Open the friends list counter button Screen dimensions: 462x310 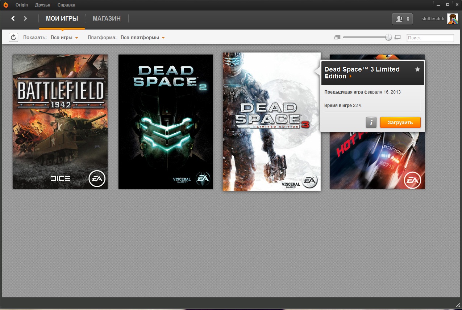coord(402,19)
